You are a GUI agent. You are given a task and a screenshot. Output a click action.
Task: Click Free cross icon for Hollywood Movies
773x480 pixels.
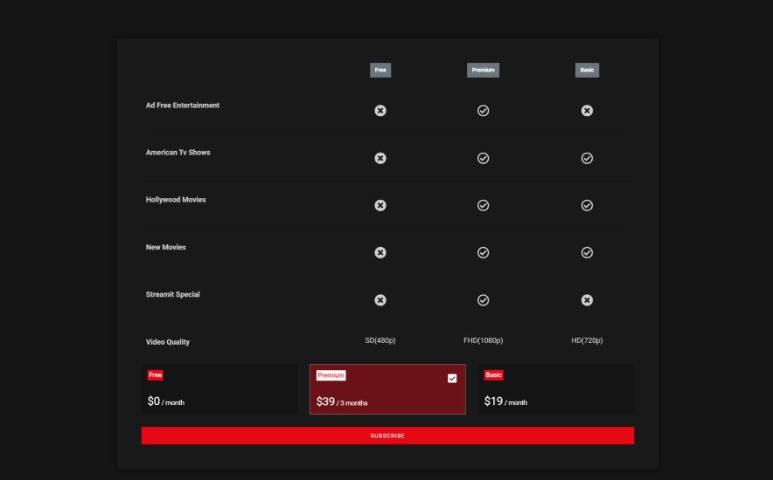tap(380, 205)
